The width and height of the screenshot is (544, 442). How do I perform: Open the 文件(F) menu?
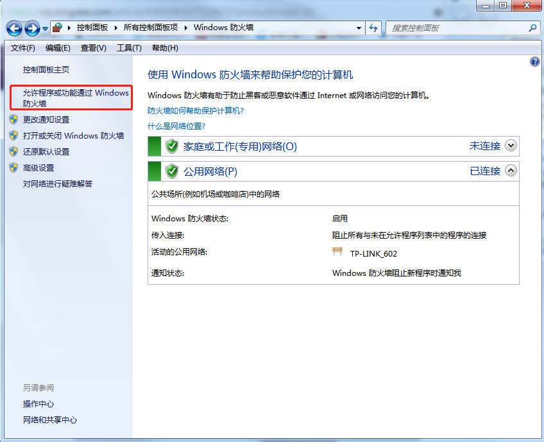23,48
